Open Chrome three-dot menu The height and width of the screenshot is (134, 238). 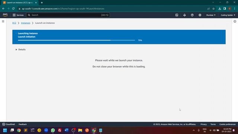[x=235, y=9]
